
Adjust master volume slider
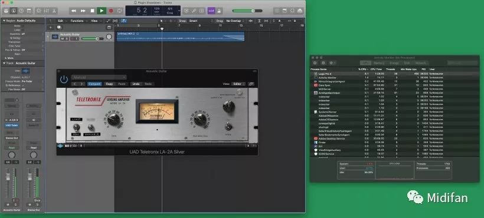(x=247, y=11)
